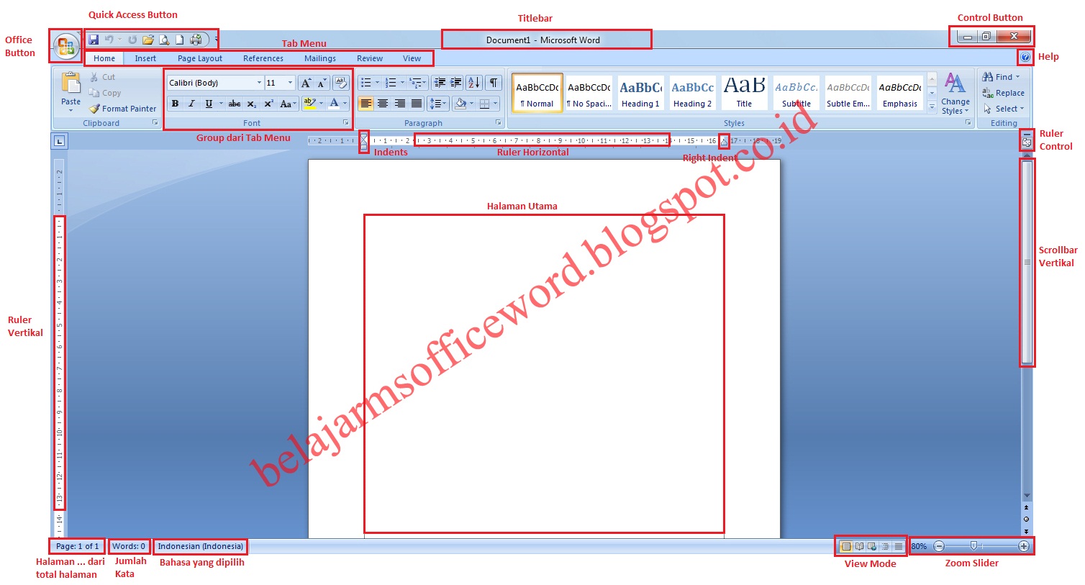
Task: Open the Line Spacing dropdown
Action: point(438,104)
